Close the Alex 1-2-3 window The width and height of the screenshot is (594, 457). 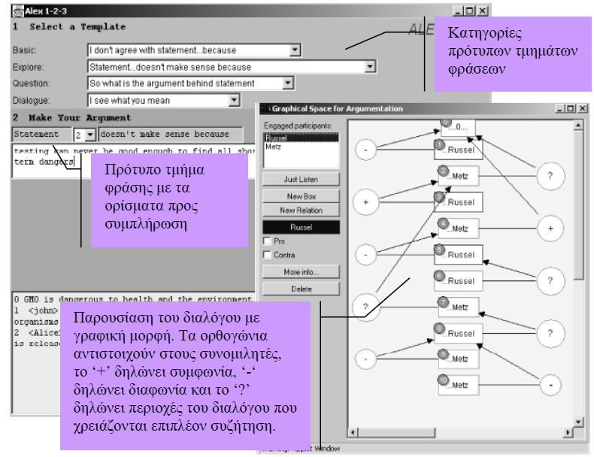pyautogui.click(x=482, y=11)
